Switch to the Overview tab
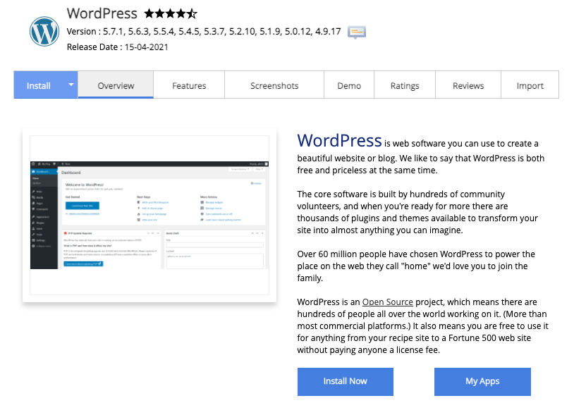Screen dimensions: 574x403 (116, 85)
